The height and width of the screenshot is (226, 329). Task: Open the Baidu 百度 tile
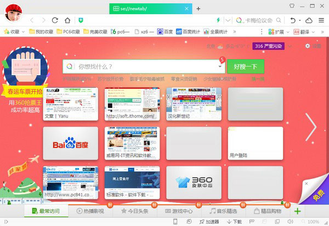[x=71, y=143]
